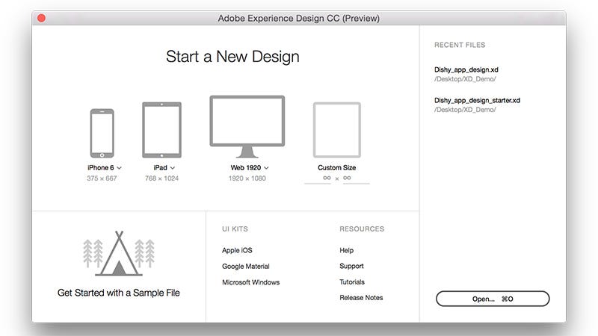Click the Custom Size width field
This screenshot has height=336, width=598.
(318, 178)
